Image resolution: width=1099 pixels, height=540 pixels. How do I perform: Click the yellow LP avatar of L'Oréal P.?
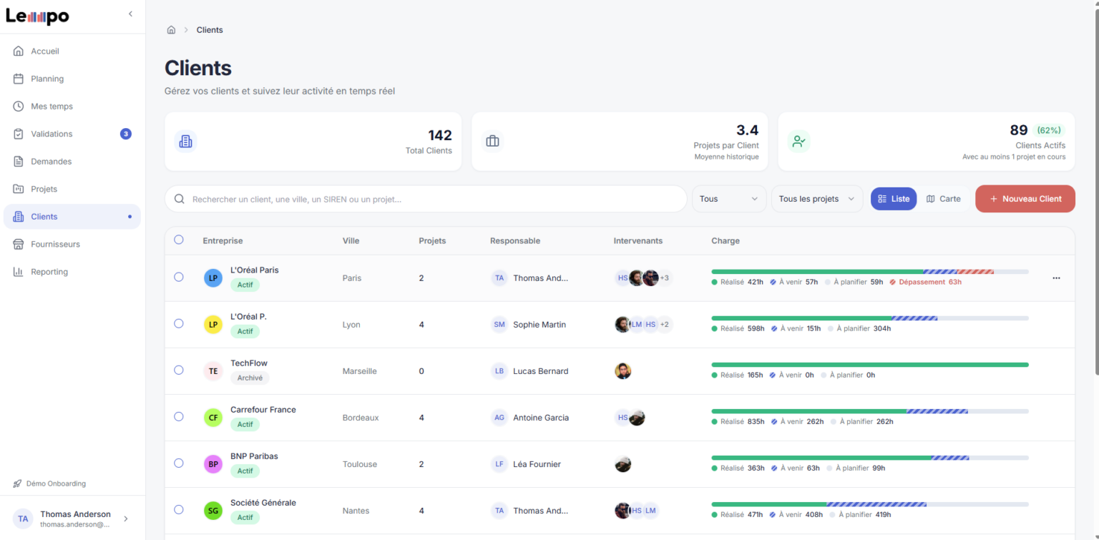[213, 325]
